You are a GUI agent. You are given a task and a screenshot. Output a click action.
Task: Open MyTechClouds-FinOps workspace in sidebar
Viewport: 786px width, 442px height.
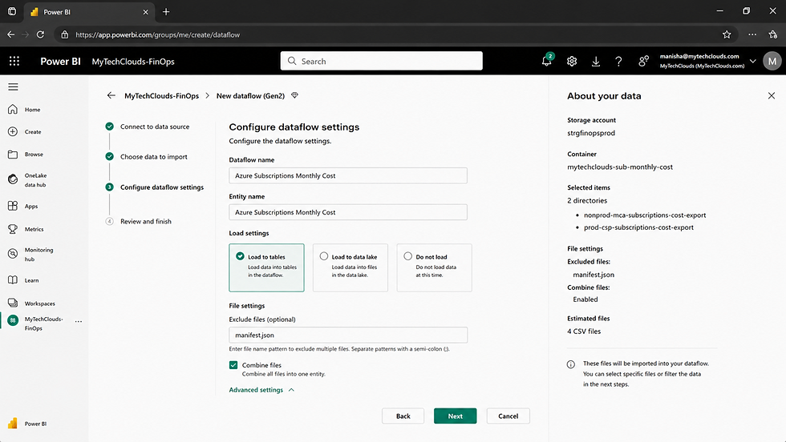tap(35, 323)
